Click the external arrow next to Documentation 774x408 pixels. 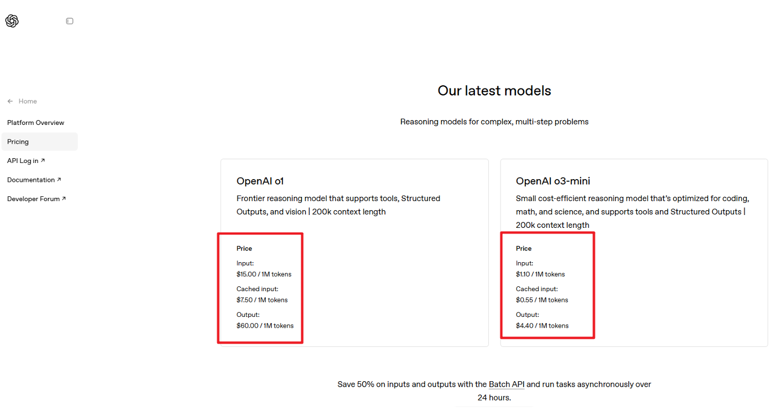click(x=59, y=180)
